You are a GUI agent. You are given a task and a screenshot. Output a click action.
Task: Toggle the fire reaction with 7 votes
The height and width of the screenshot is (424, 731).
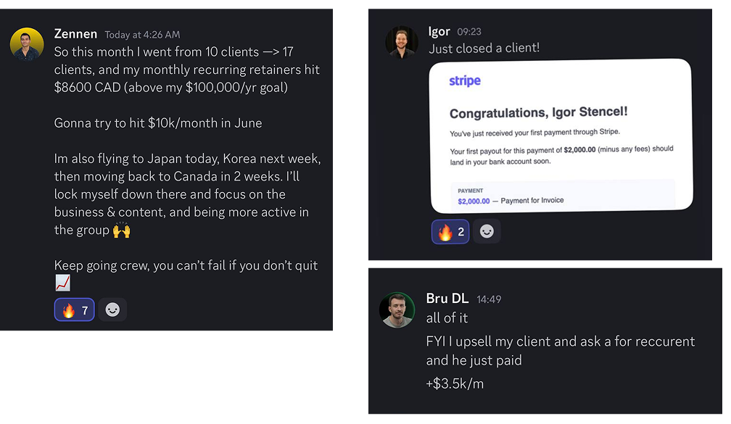coord(74,310)
